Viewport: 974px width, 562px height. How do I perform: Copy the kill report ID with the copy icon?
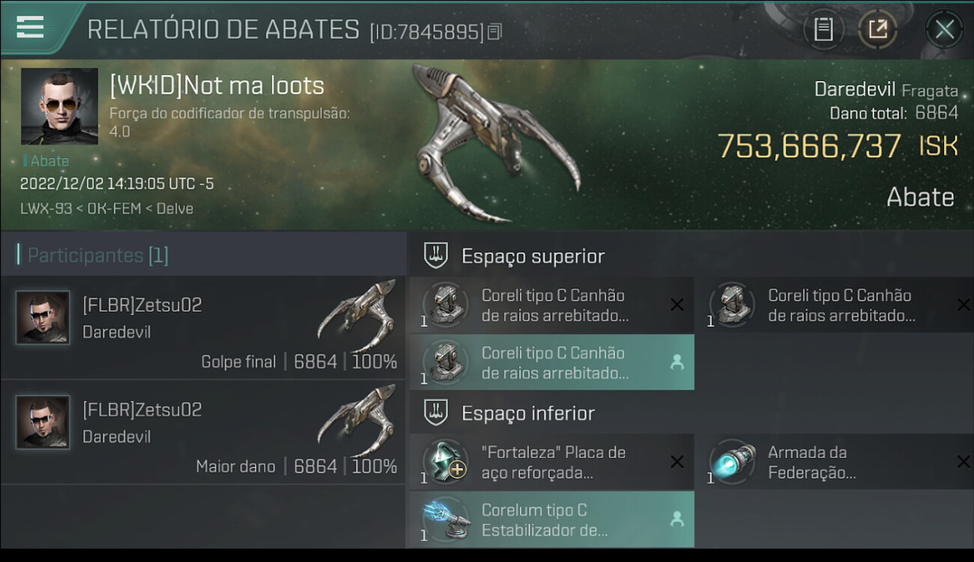494,31
